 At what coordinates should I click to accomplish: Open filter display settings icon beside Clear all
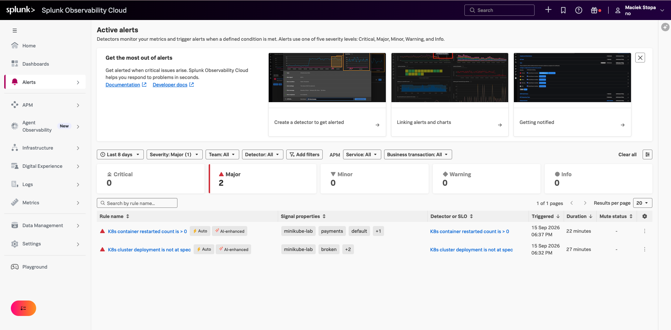tap(647, 154)
